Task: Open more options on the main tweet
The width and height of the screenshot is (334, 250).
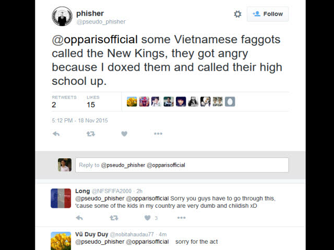Action: click(158, 134)
